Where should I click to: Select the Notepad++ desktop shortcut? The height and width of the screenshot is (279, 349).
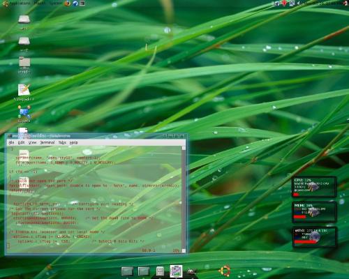click(x=24, y=90)
